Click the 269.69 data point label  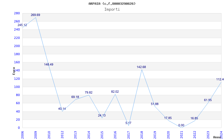coord(36,15)
